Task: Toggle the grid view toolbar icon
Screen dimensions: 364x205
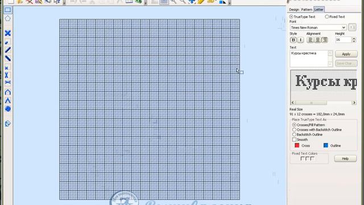Action: click(164, 2)
